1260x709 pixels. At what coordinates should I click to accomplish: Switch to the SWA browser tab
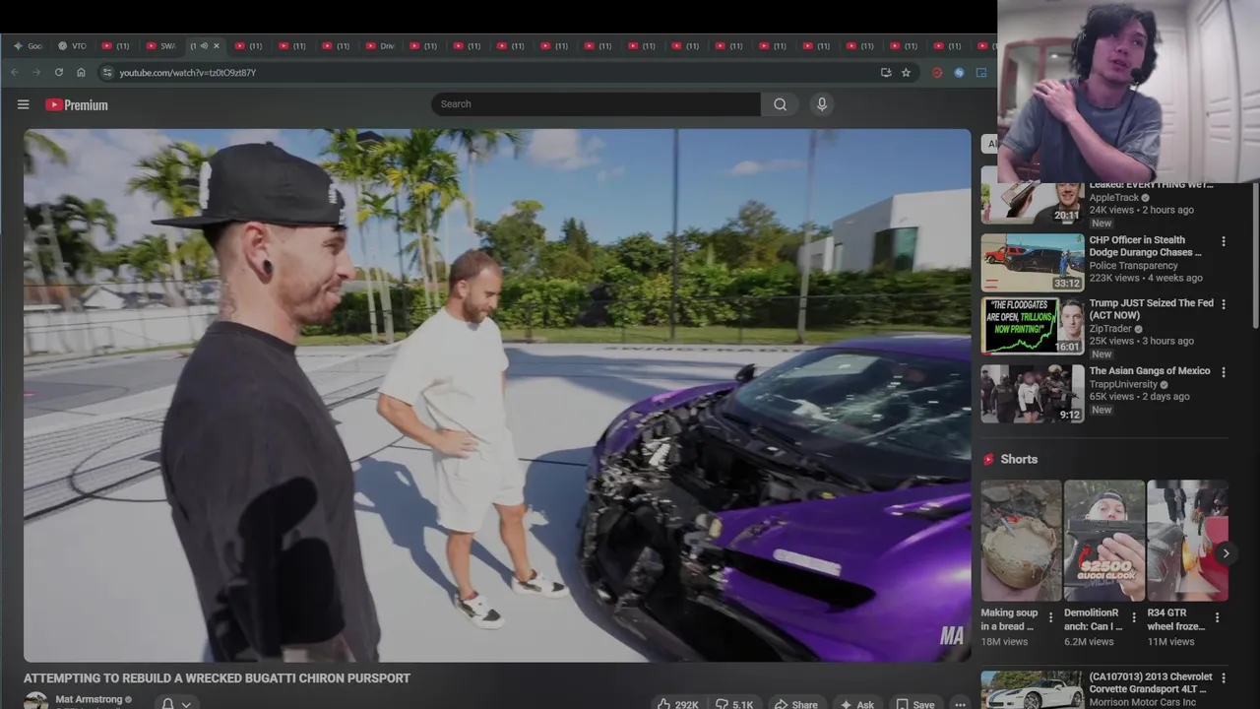point(161,46)
